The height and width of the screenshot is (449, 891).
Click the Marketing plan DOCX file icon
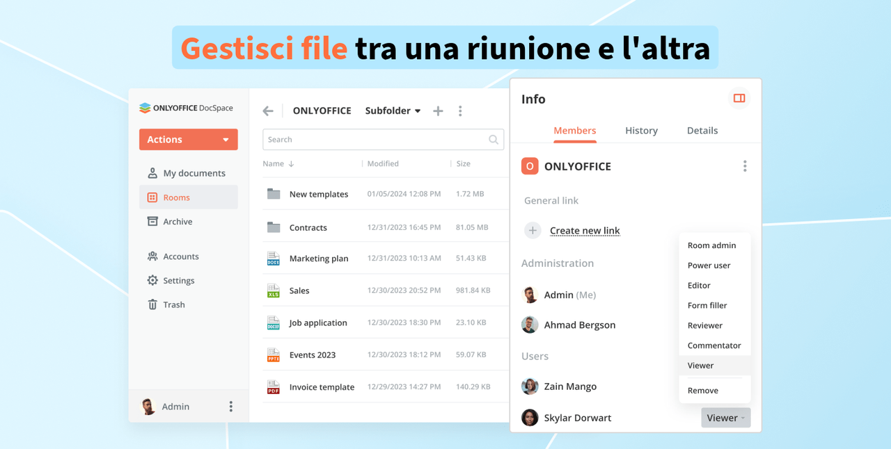click(274, 259)
